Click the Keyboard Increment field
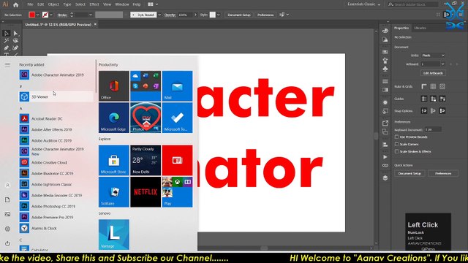The image size is (468, 263). tap(433, 130)
